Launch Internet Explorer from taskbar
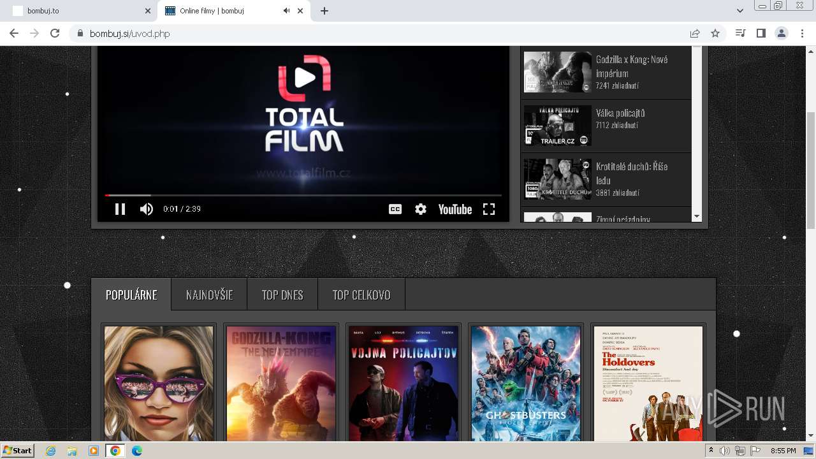Image resolution: width=816 pixels, height=459 pixels. tap(51, 451)
